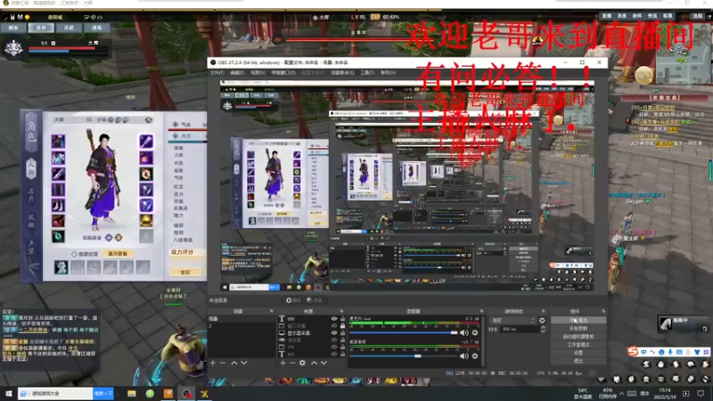Select the 名片 tab in character panel
The image size is (713, 401).
point(31,195)
